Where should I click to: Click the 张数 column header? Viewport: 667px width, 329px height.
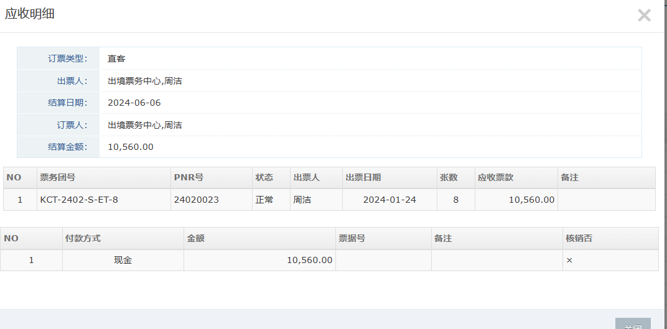click(449, 177)
